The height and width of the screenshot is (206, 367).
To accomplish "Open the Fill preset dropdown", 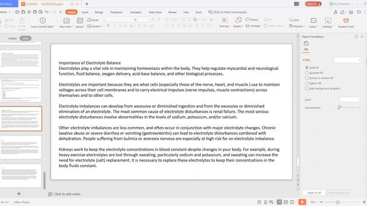I will 348,60.
